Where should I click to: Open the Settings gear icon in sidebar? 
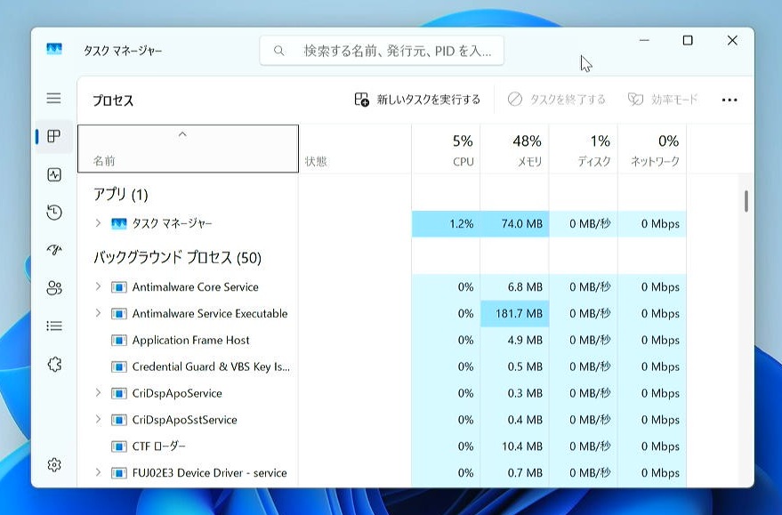point(54,464)
